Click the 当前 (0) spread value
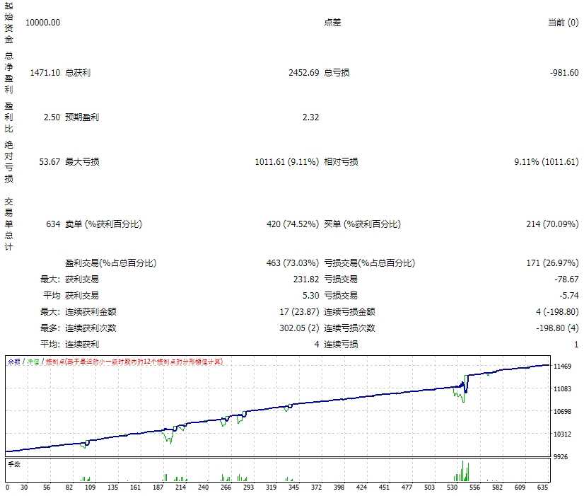The image size is (584, 496). 563,23
